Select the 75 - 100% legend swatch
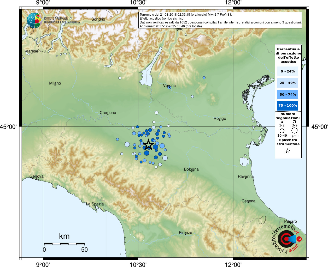The height and width of the screenshot is (267, 328). (288, 105)
